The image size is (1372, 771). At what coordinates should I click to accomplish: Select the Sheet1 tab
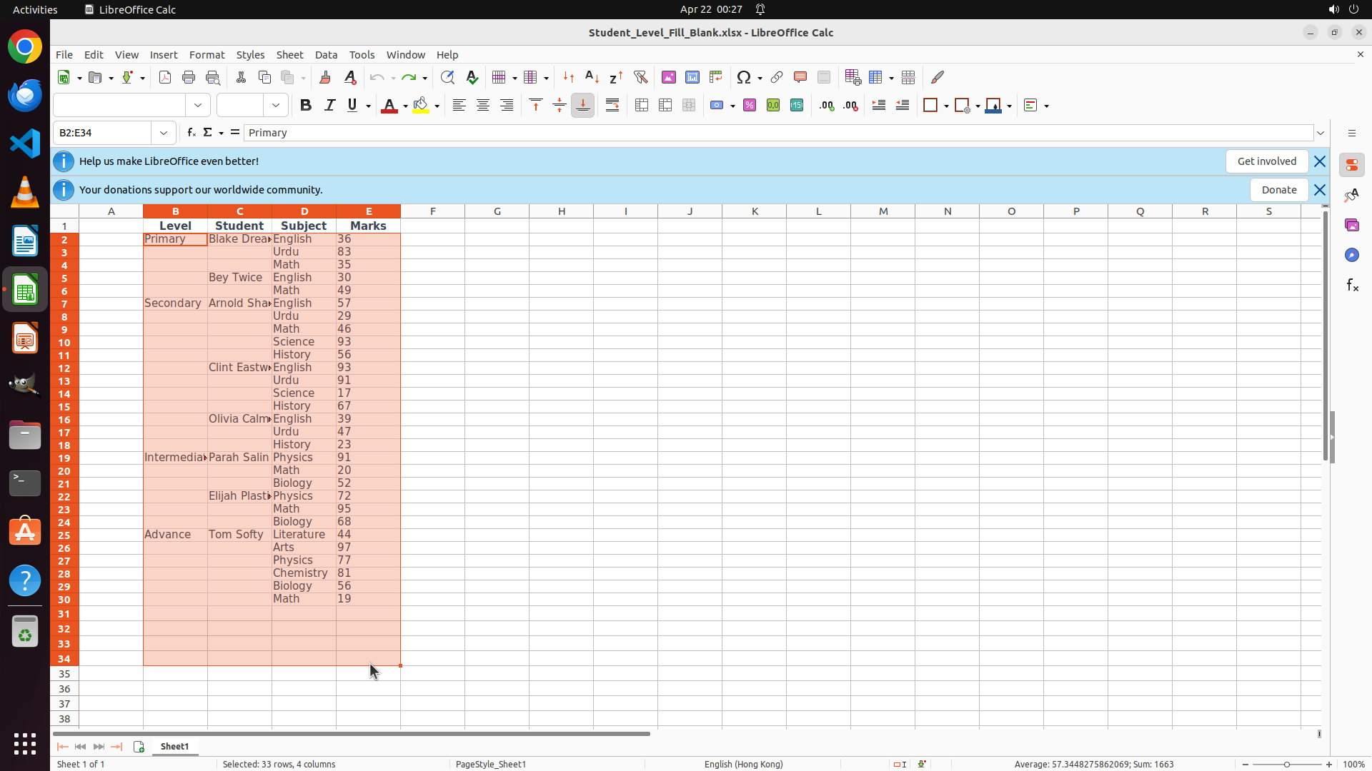(174, 746)
